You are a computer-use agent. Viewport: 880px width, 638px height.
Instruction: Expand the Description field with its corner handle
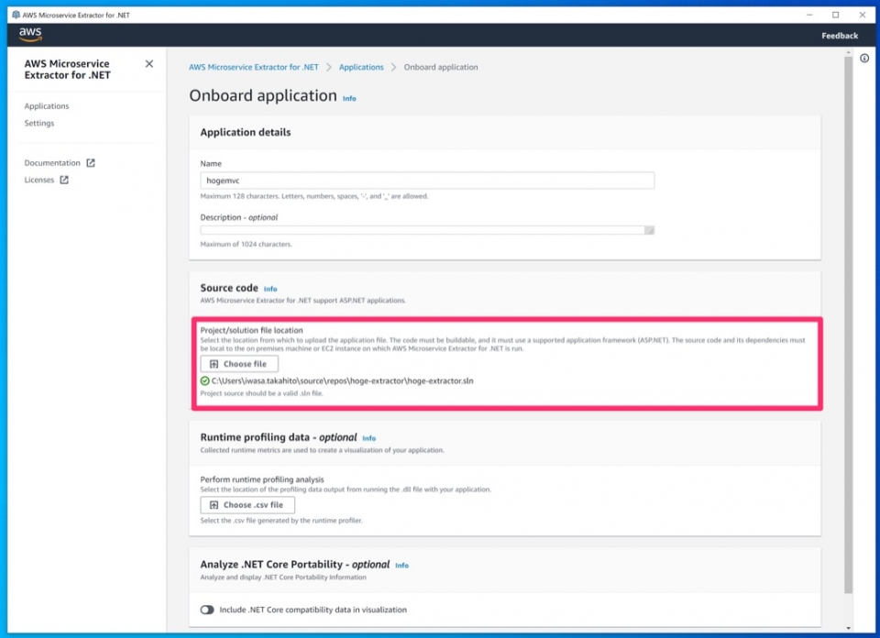pyautogui.click(x=650, y=230)
